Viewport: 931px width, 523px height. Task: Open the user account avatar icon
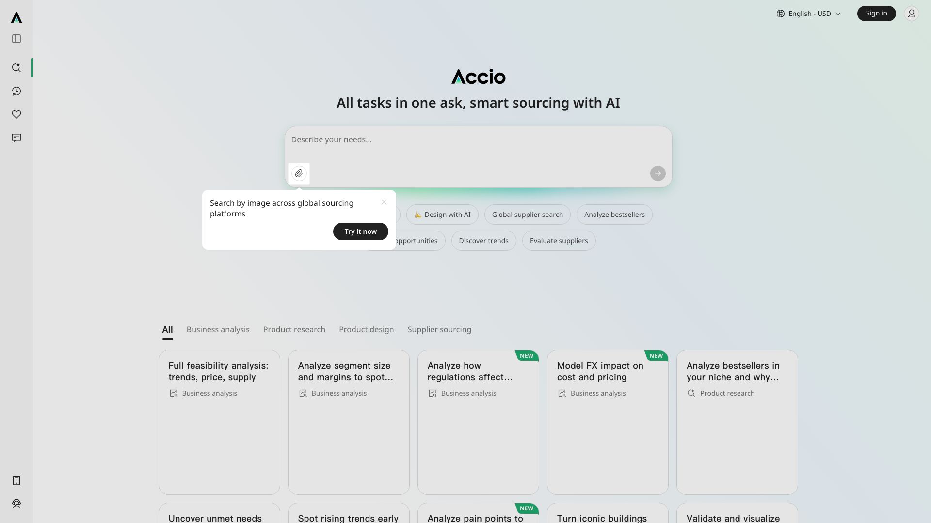click(x=912, y=13)
